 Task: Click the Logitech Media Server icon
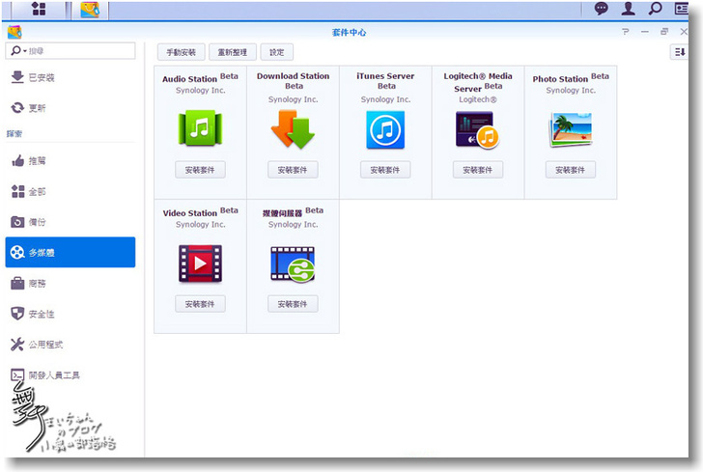tap(477, 129)
